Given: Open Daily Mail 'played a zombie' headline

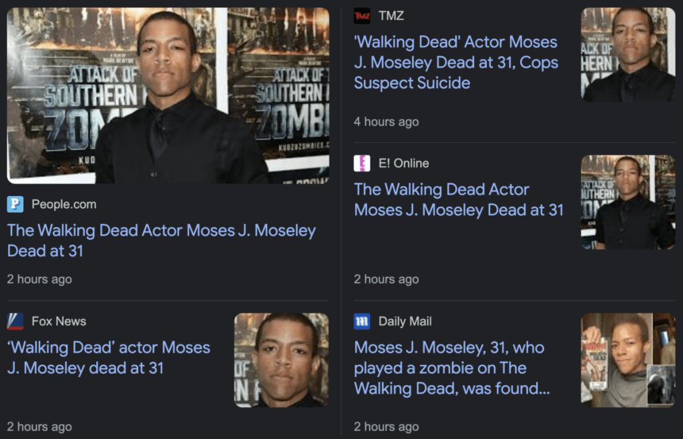Looking at the screenshot, I should 452,368.
